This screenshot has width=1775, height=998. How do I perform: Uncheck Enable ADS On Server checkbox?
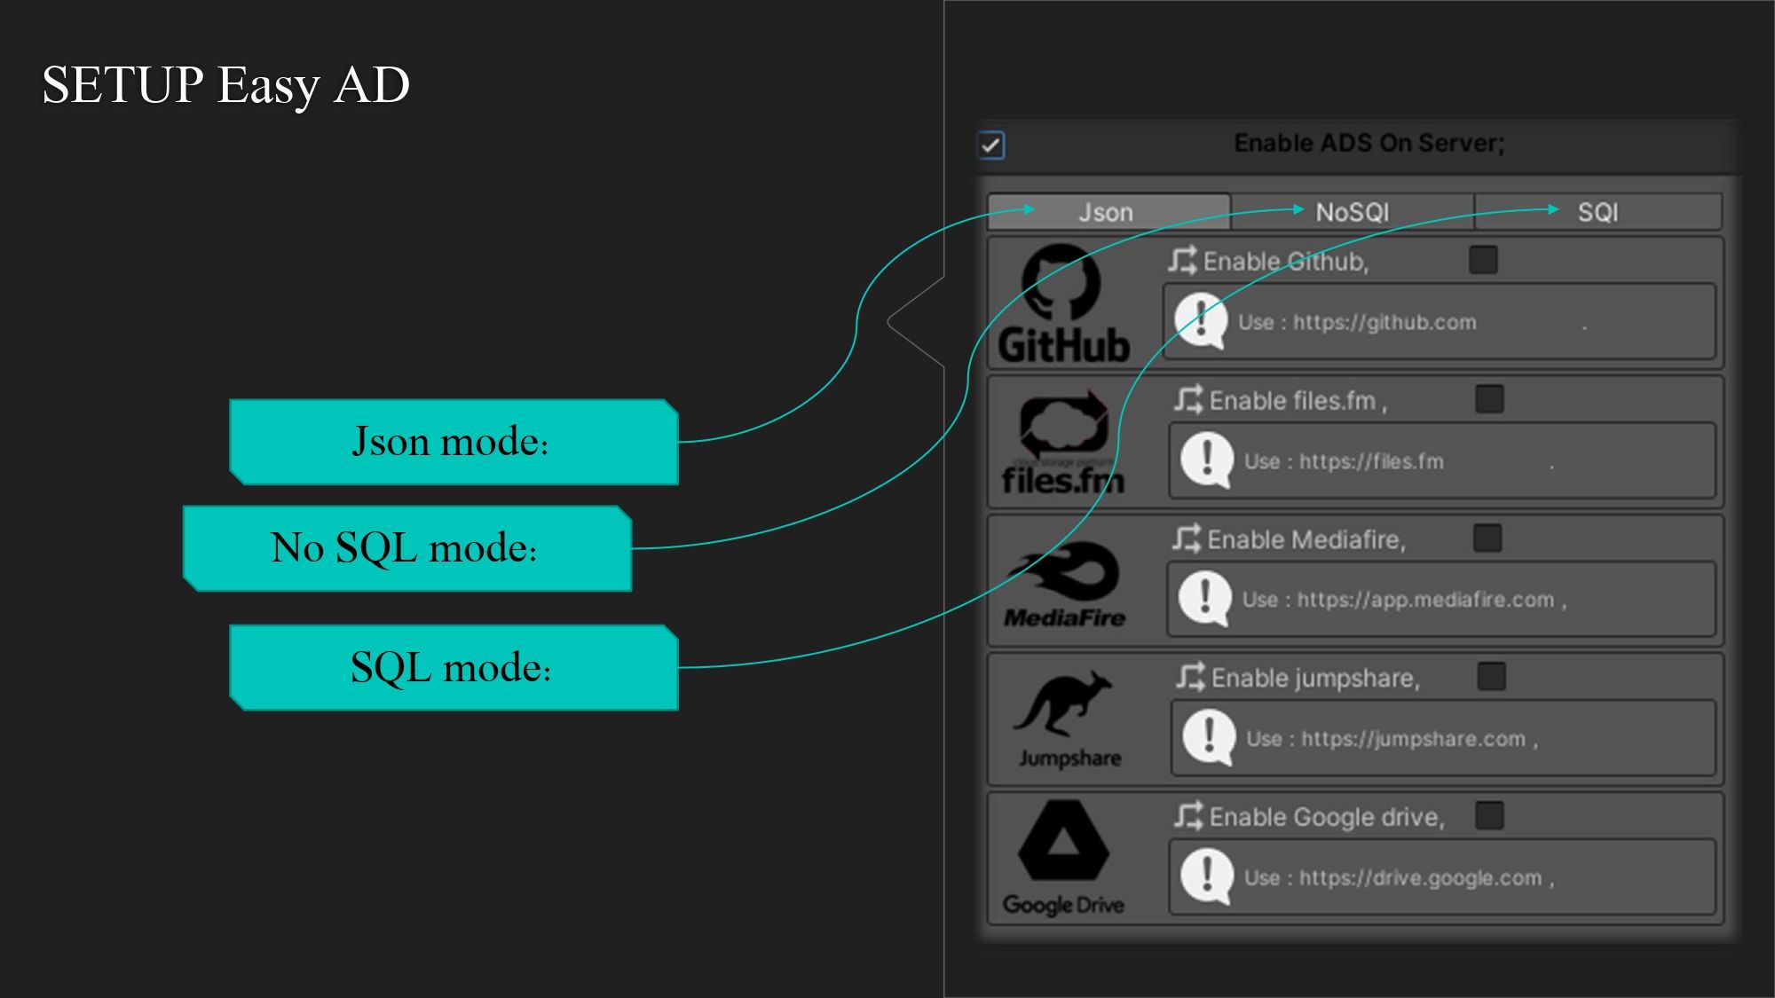(991, 145)
